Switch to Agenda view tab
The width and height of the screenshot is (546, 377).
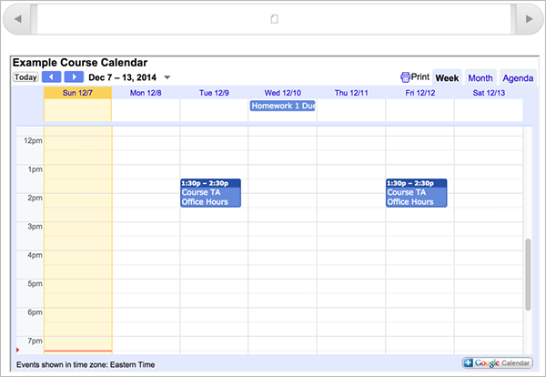point(517,78)
